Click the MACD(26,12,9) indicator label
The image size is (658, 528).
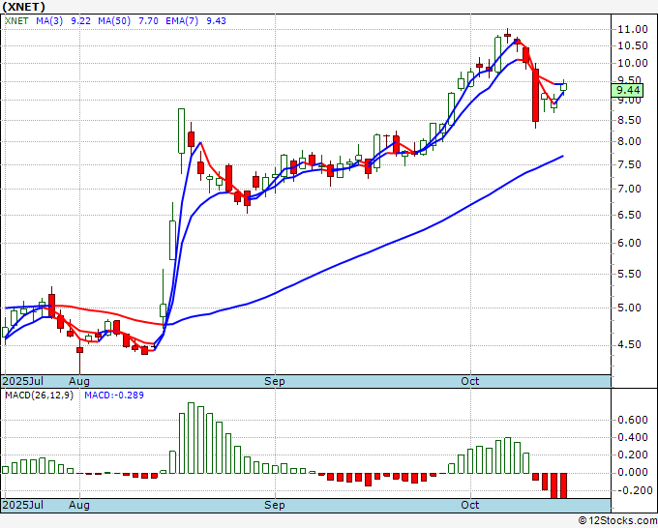[x=39, y=396]
